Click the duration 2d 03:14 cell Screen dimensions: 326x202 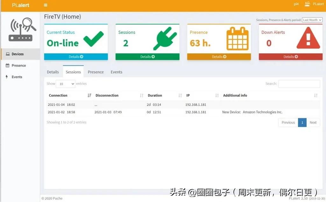pos(154,105)
